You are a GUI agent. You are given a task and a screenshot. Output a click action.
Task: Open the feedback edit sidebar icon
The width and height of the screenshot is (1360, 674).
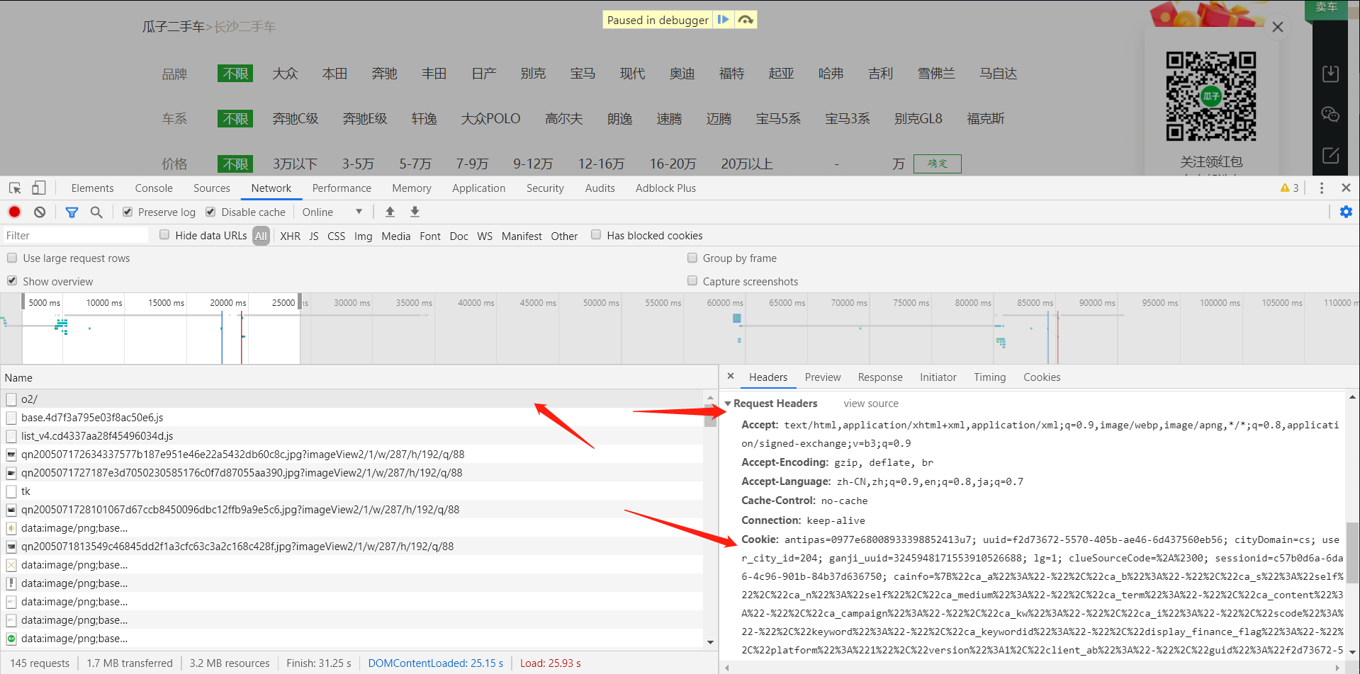point(1330,155)
